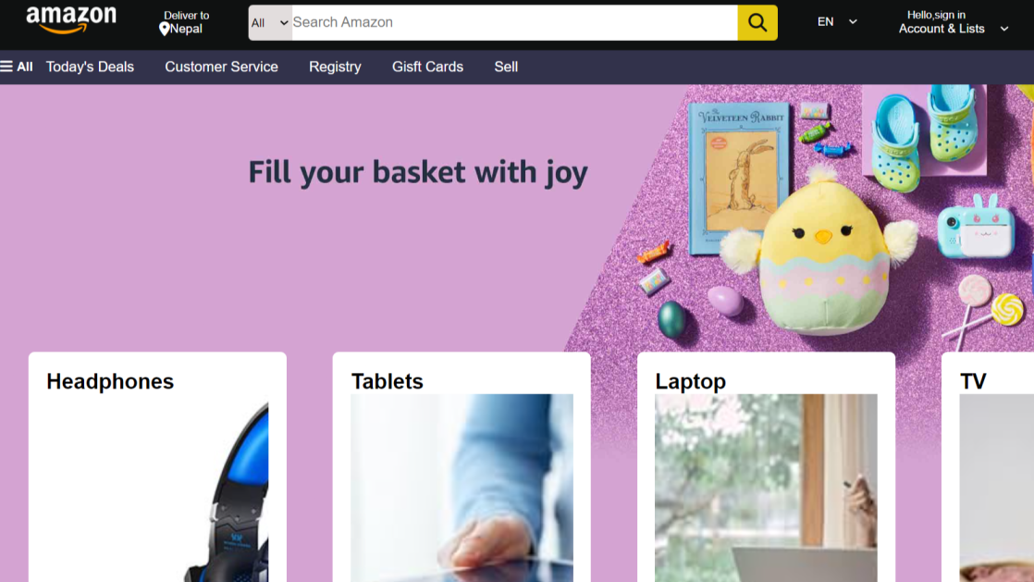
Task: Click the location pin icon beside Nepal
Action: (x=165, y=29)
